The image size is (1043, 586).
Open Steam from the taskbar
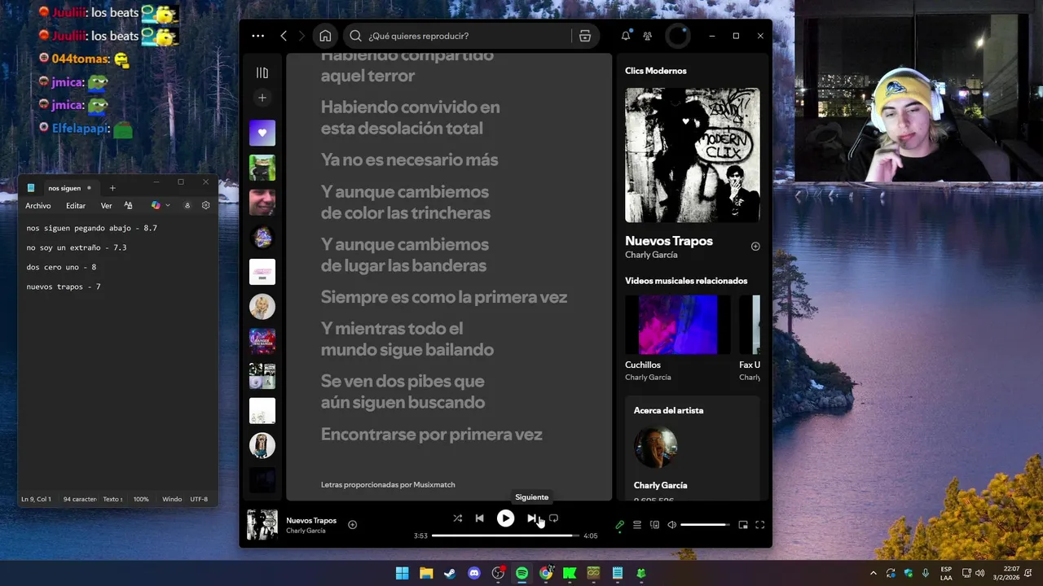pyautogui.click(x=450, y=573)
